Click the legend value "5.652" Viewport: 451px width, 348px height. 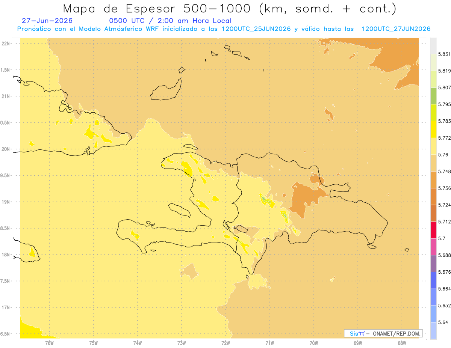445,306
